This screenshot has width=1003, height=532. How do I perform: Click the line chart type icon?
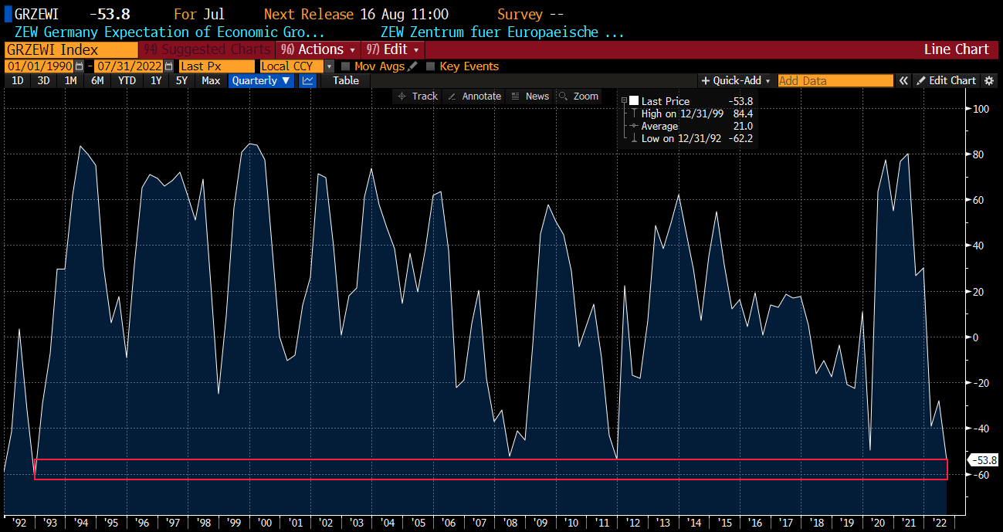pyautogui.click(x=307, y=80)
